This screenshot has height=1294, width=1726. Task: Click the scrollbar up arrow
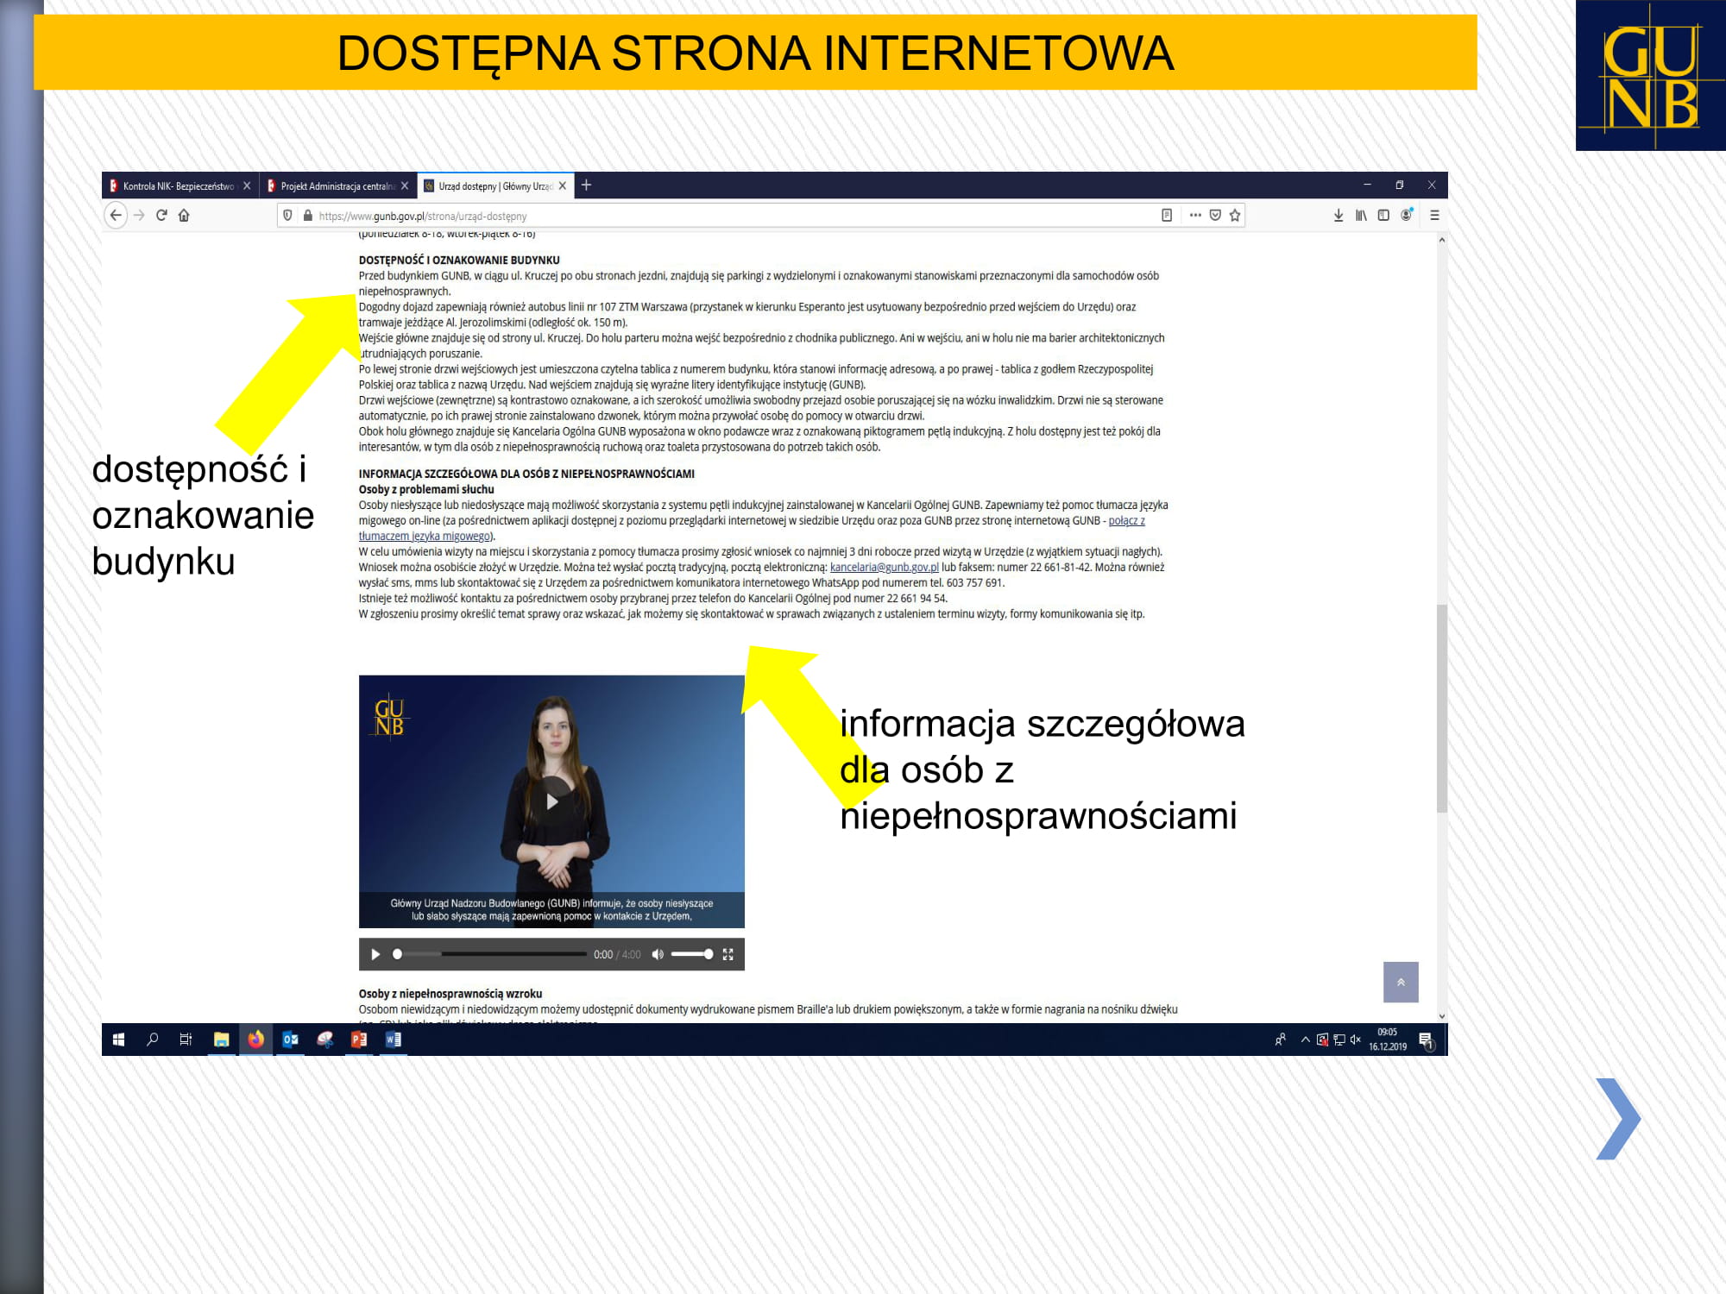[1441, 240]
